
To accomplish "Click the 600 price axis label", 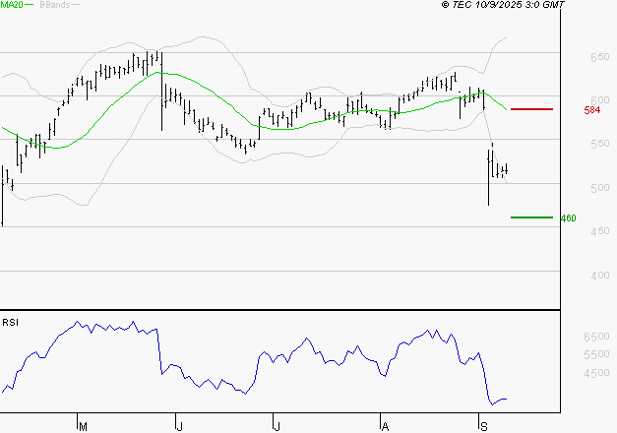I will coord(598,101).
